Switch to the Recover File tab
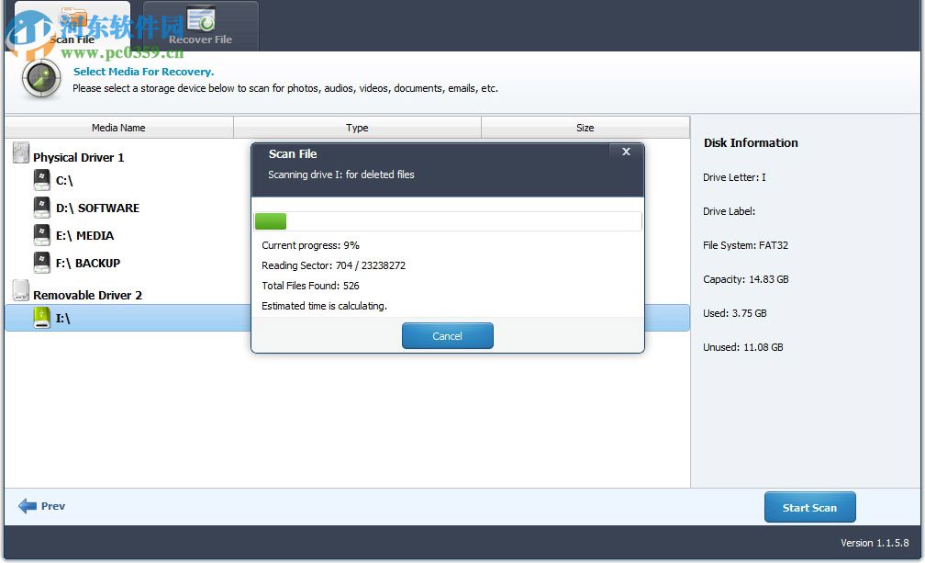925x563 pixels. (x=201, y=26)
